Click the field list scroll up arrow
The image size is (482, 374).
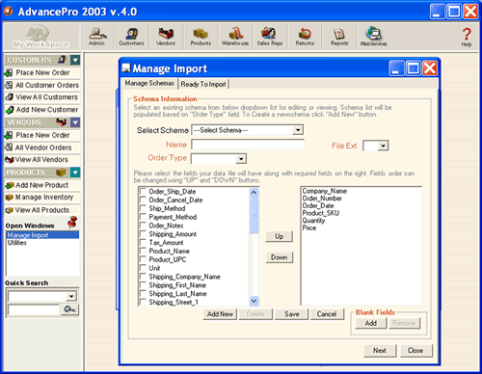coord(254,193)
